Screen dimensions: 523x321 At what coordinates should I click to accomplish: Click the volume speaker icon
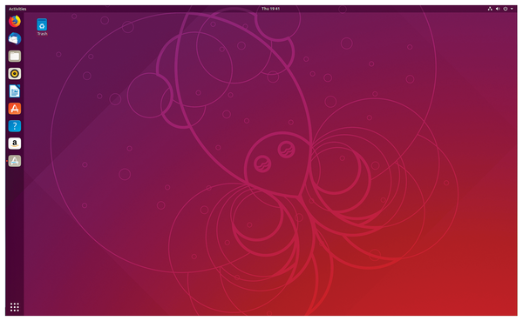click(x=498, y=9)
